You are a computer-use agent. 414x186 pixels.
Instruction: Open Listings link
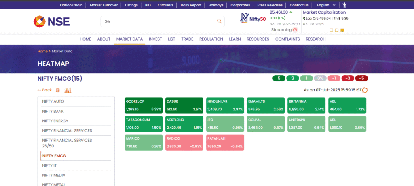[x=131, y=5]
